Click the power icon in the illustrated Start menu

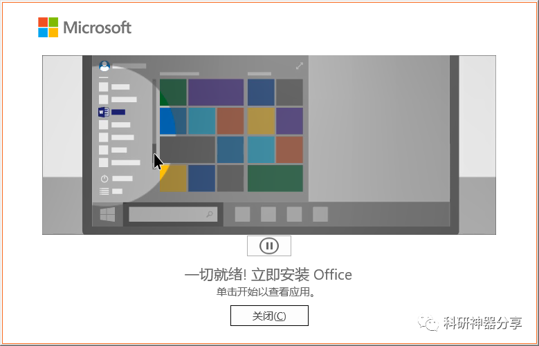104,178
